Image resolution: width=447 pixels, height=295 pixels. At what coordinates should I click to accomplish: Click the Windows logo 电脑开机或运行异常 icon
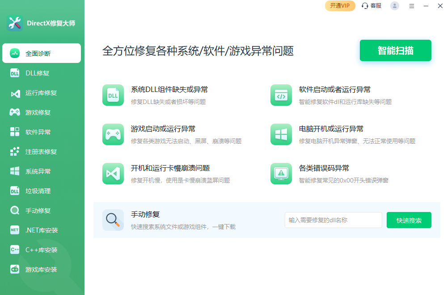[x=281, y=134]
